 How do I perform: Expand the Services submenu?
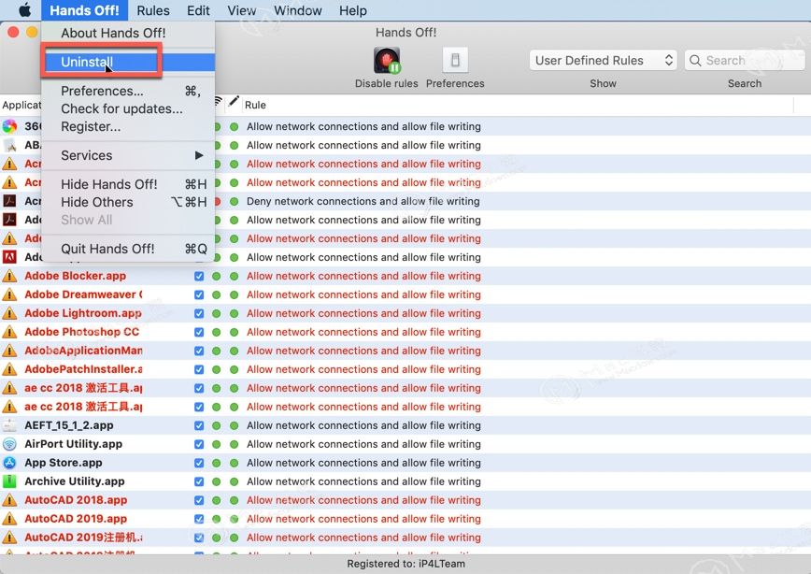pos(128,155)
